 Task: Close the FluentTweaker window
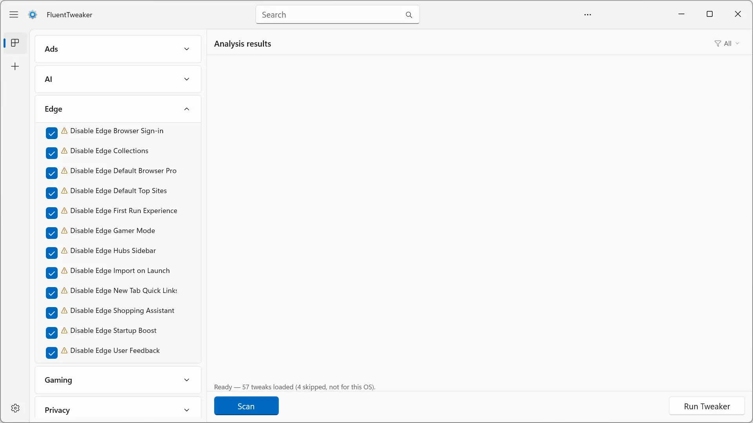(x=738, y=14)
